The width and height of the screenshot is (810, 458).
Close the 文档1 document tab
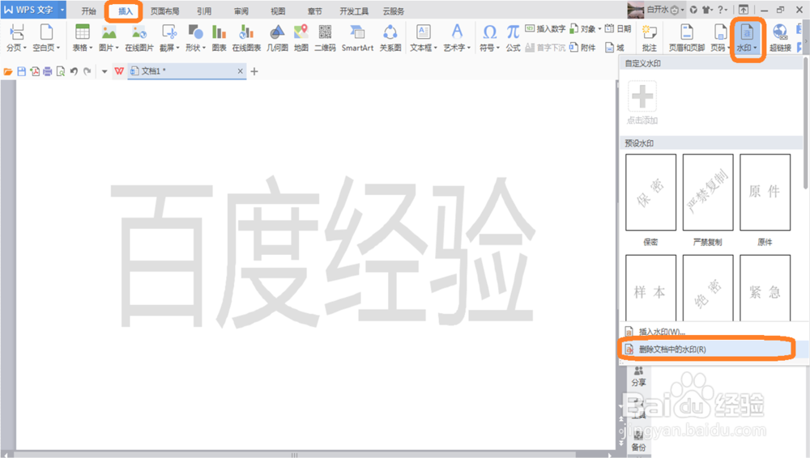click(241, 71)
